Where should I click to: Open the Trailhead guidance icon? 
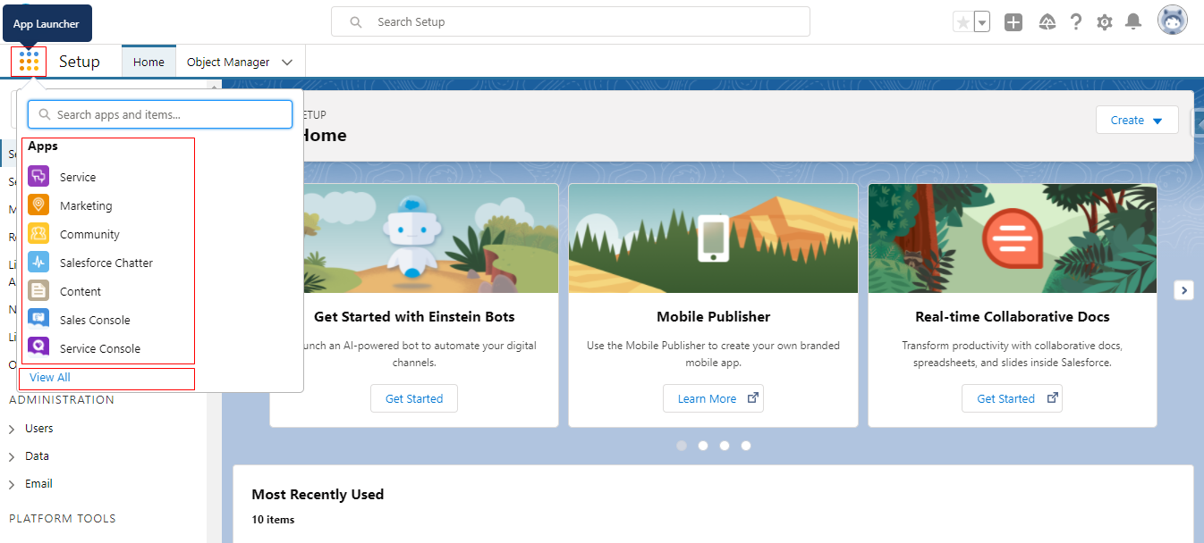(x=1047, y=22)
